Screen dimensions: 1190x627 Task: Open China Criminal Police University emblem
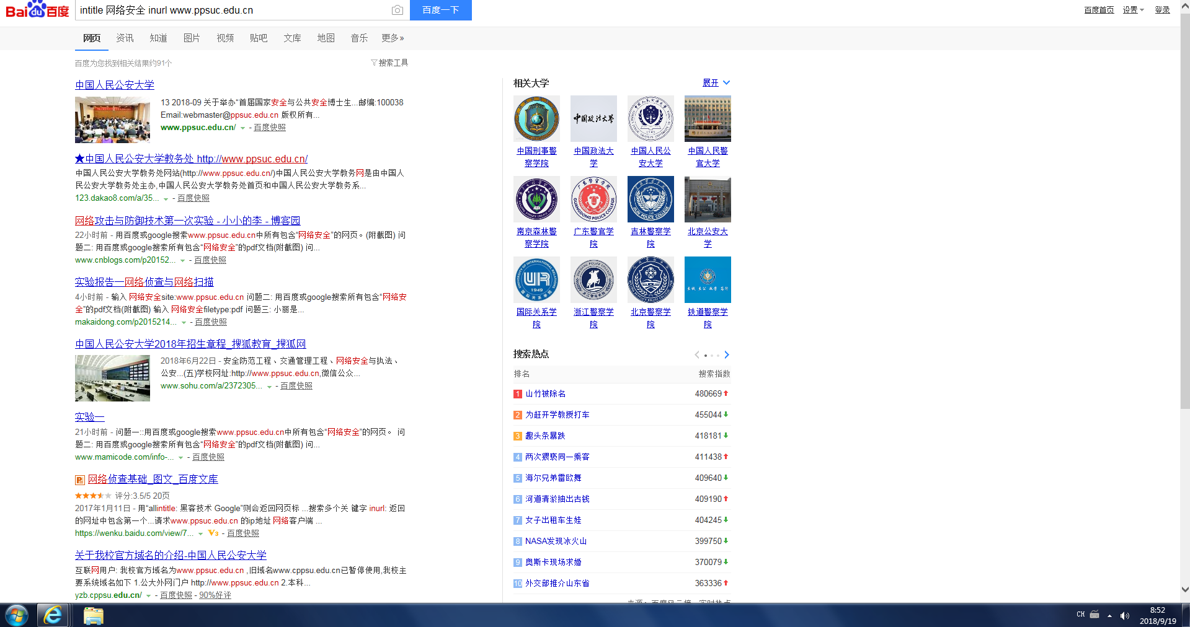pyautogui.click(x=536, y=118)
